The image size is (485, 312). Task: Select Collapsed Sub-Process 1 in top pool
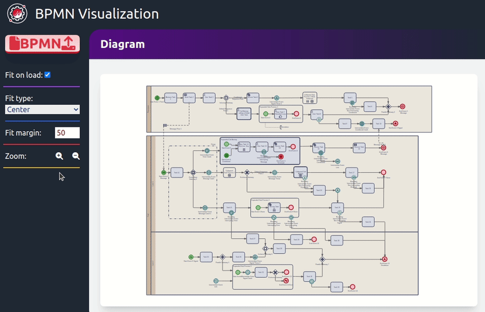(310, 98)
